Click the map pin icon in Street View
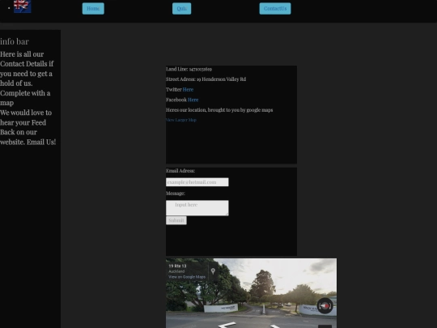This screenshot has width=437, height=328. pyautogui.click(x=213, y=270)
